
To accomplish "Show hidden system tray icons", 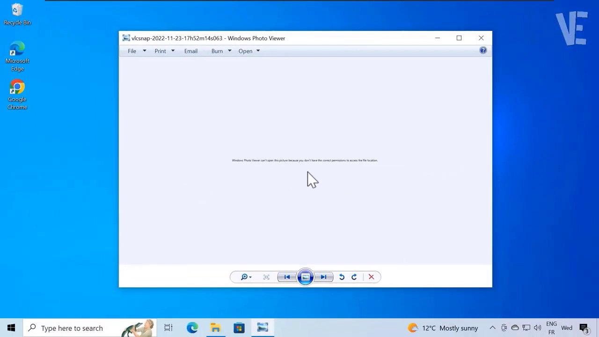I will click(x=492, y=328).
